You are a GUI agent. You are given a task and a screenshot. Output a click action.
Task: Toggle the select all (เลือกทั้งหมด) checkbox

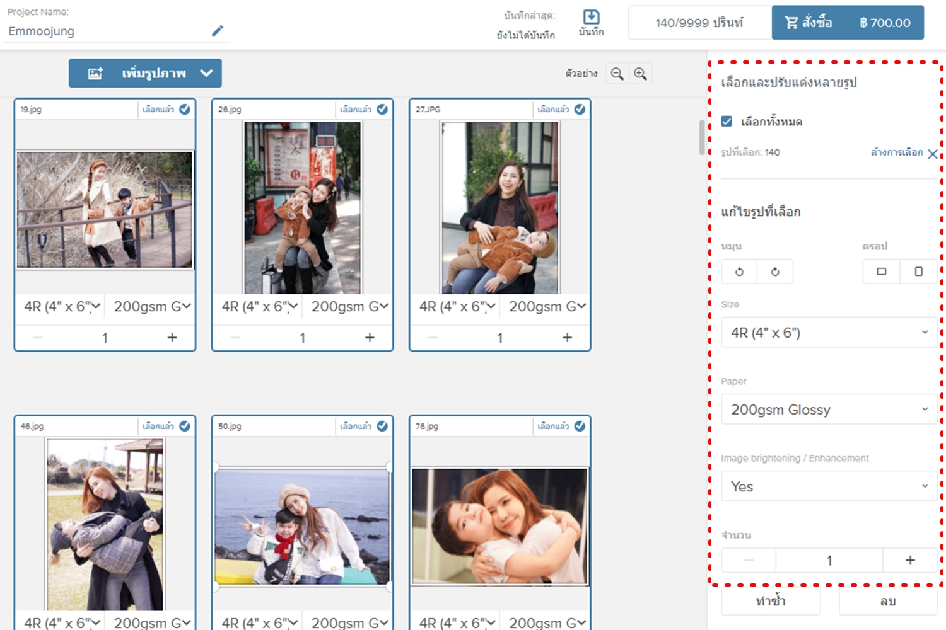coord(727,121)
